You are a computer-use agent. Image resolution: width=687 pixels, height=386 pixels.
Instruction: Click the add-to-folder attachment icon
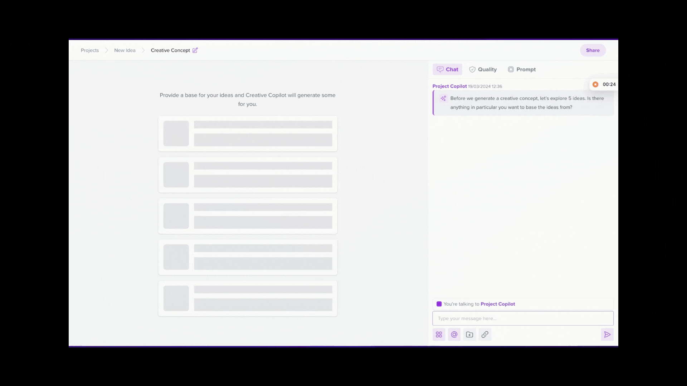tap(469, 334)
